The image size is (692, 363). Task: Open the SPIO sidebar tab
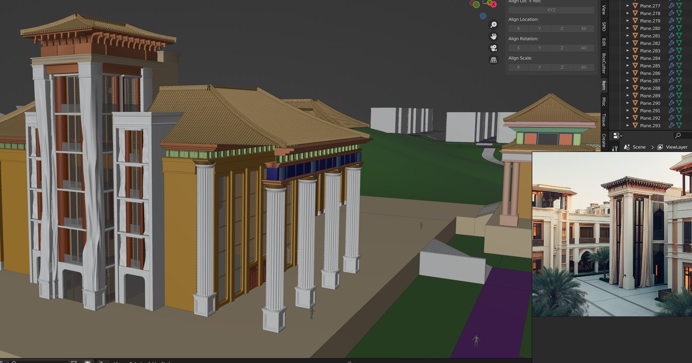tap(604, 26)
